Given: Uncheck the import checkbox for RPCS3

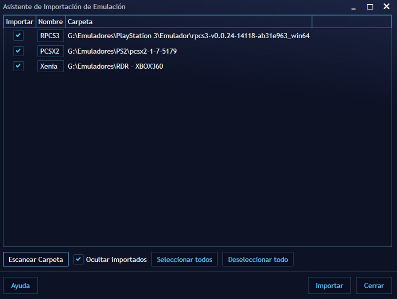Looking at the screenshot, I should (x=18, y=36).
